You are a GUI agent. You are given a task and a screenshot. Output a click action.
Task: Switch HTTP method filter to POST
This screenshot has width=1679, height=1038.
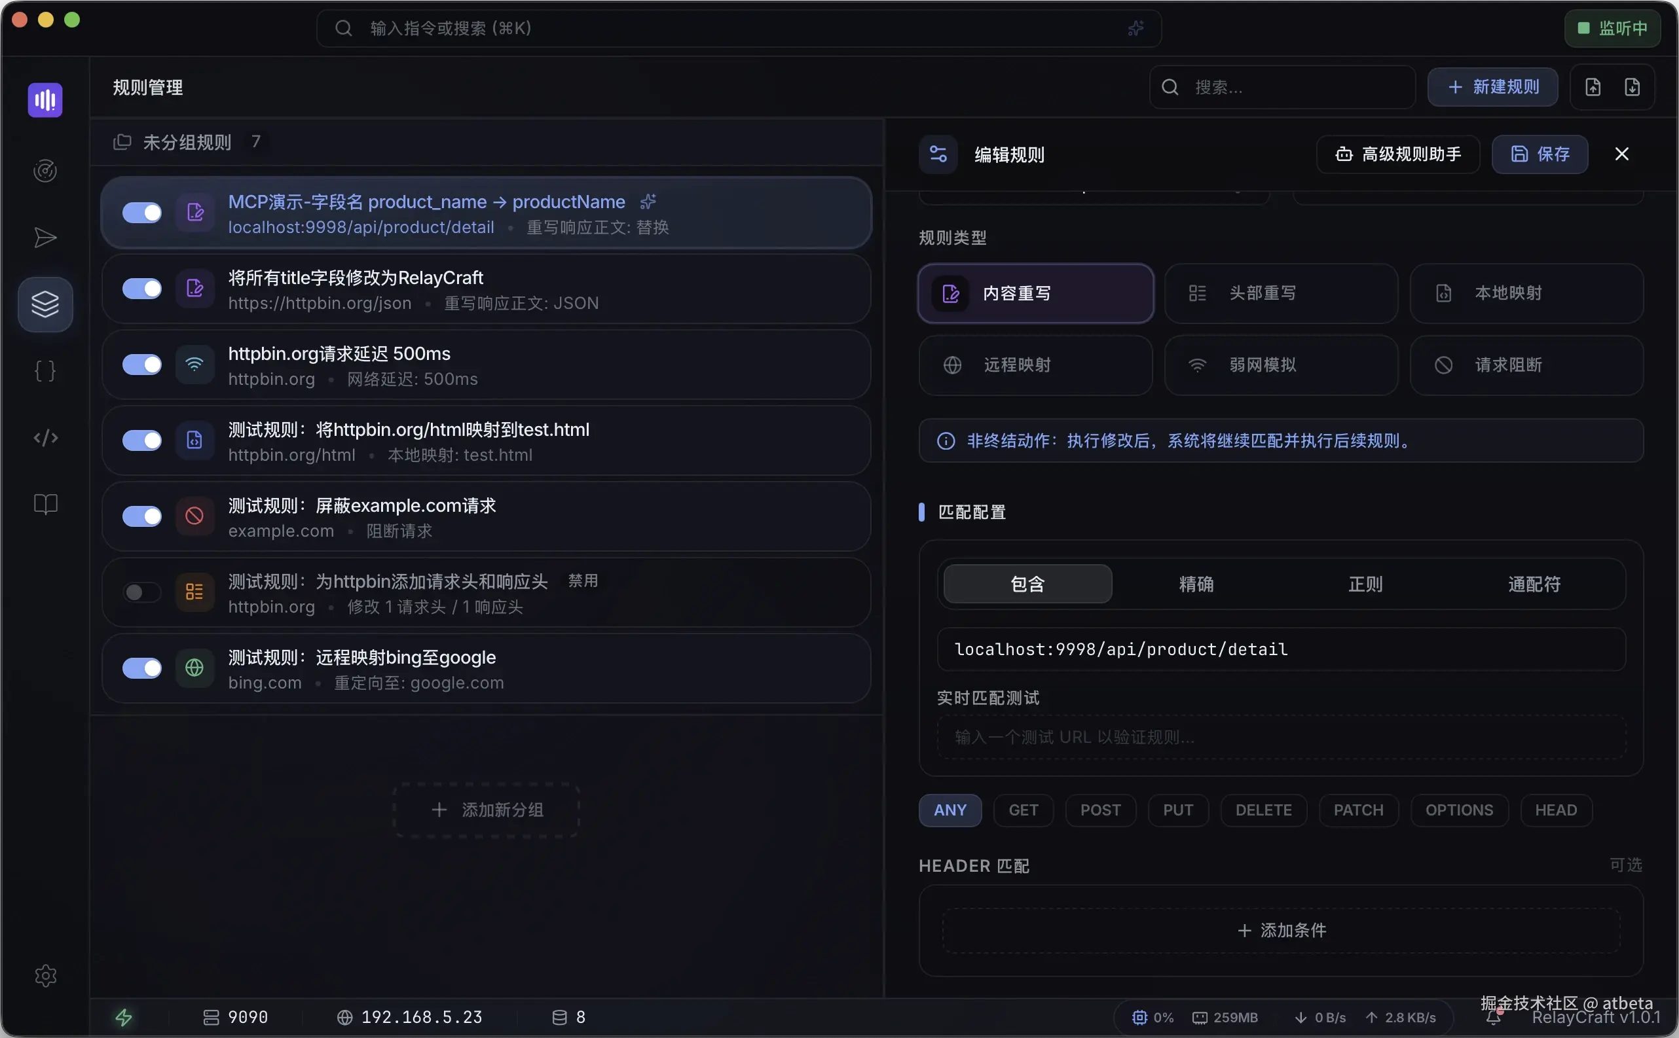(x=1099, y=810)
